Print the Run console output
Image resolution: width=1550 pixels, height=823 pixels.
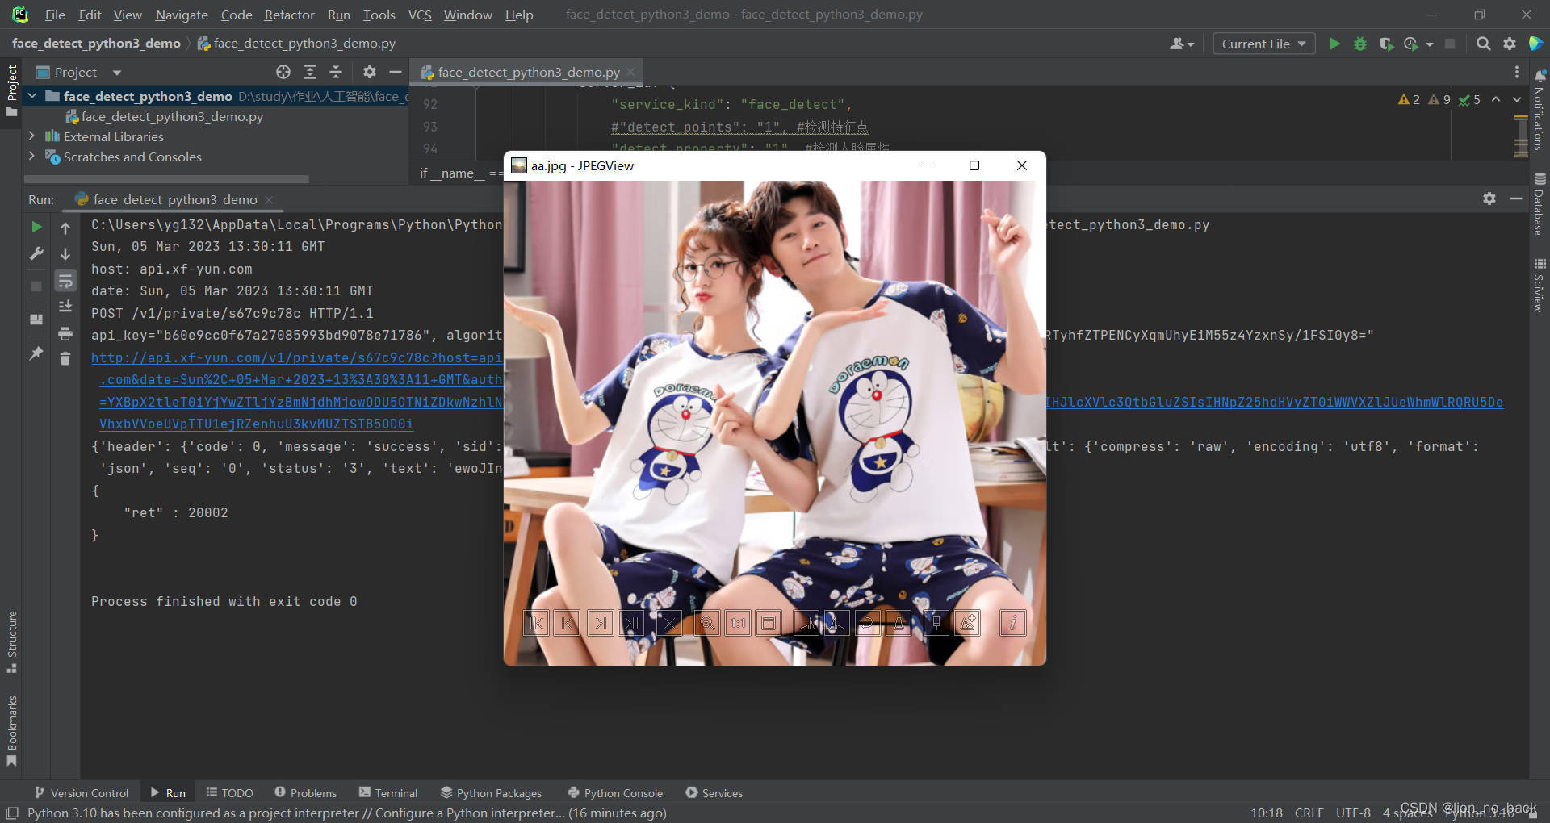pos(65,333)
